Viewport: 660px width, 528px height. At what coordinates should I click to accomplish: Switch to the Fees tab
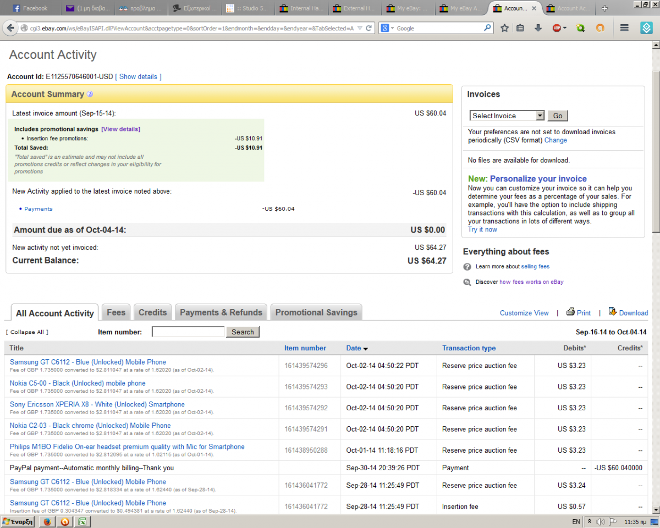[x=116, y=312]
